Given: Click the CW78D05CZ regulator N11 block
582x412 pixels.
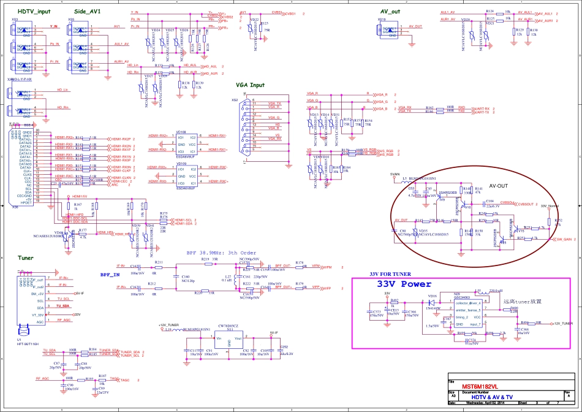Looking at the screenshot, I should [x=229, y=341].
